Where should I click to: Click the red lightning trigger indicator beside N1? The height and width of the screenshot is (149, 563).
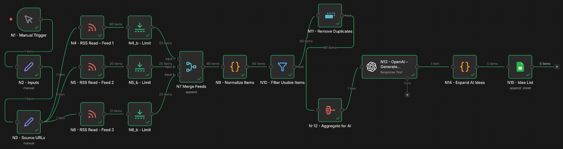pos(11,19)
